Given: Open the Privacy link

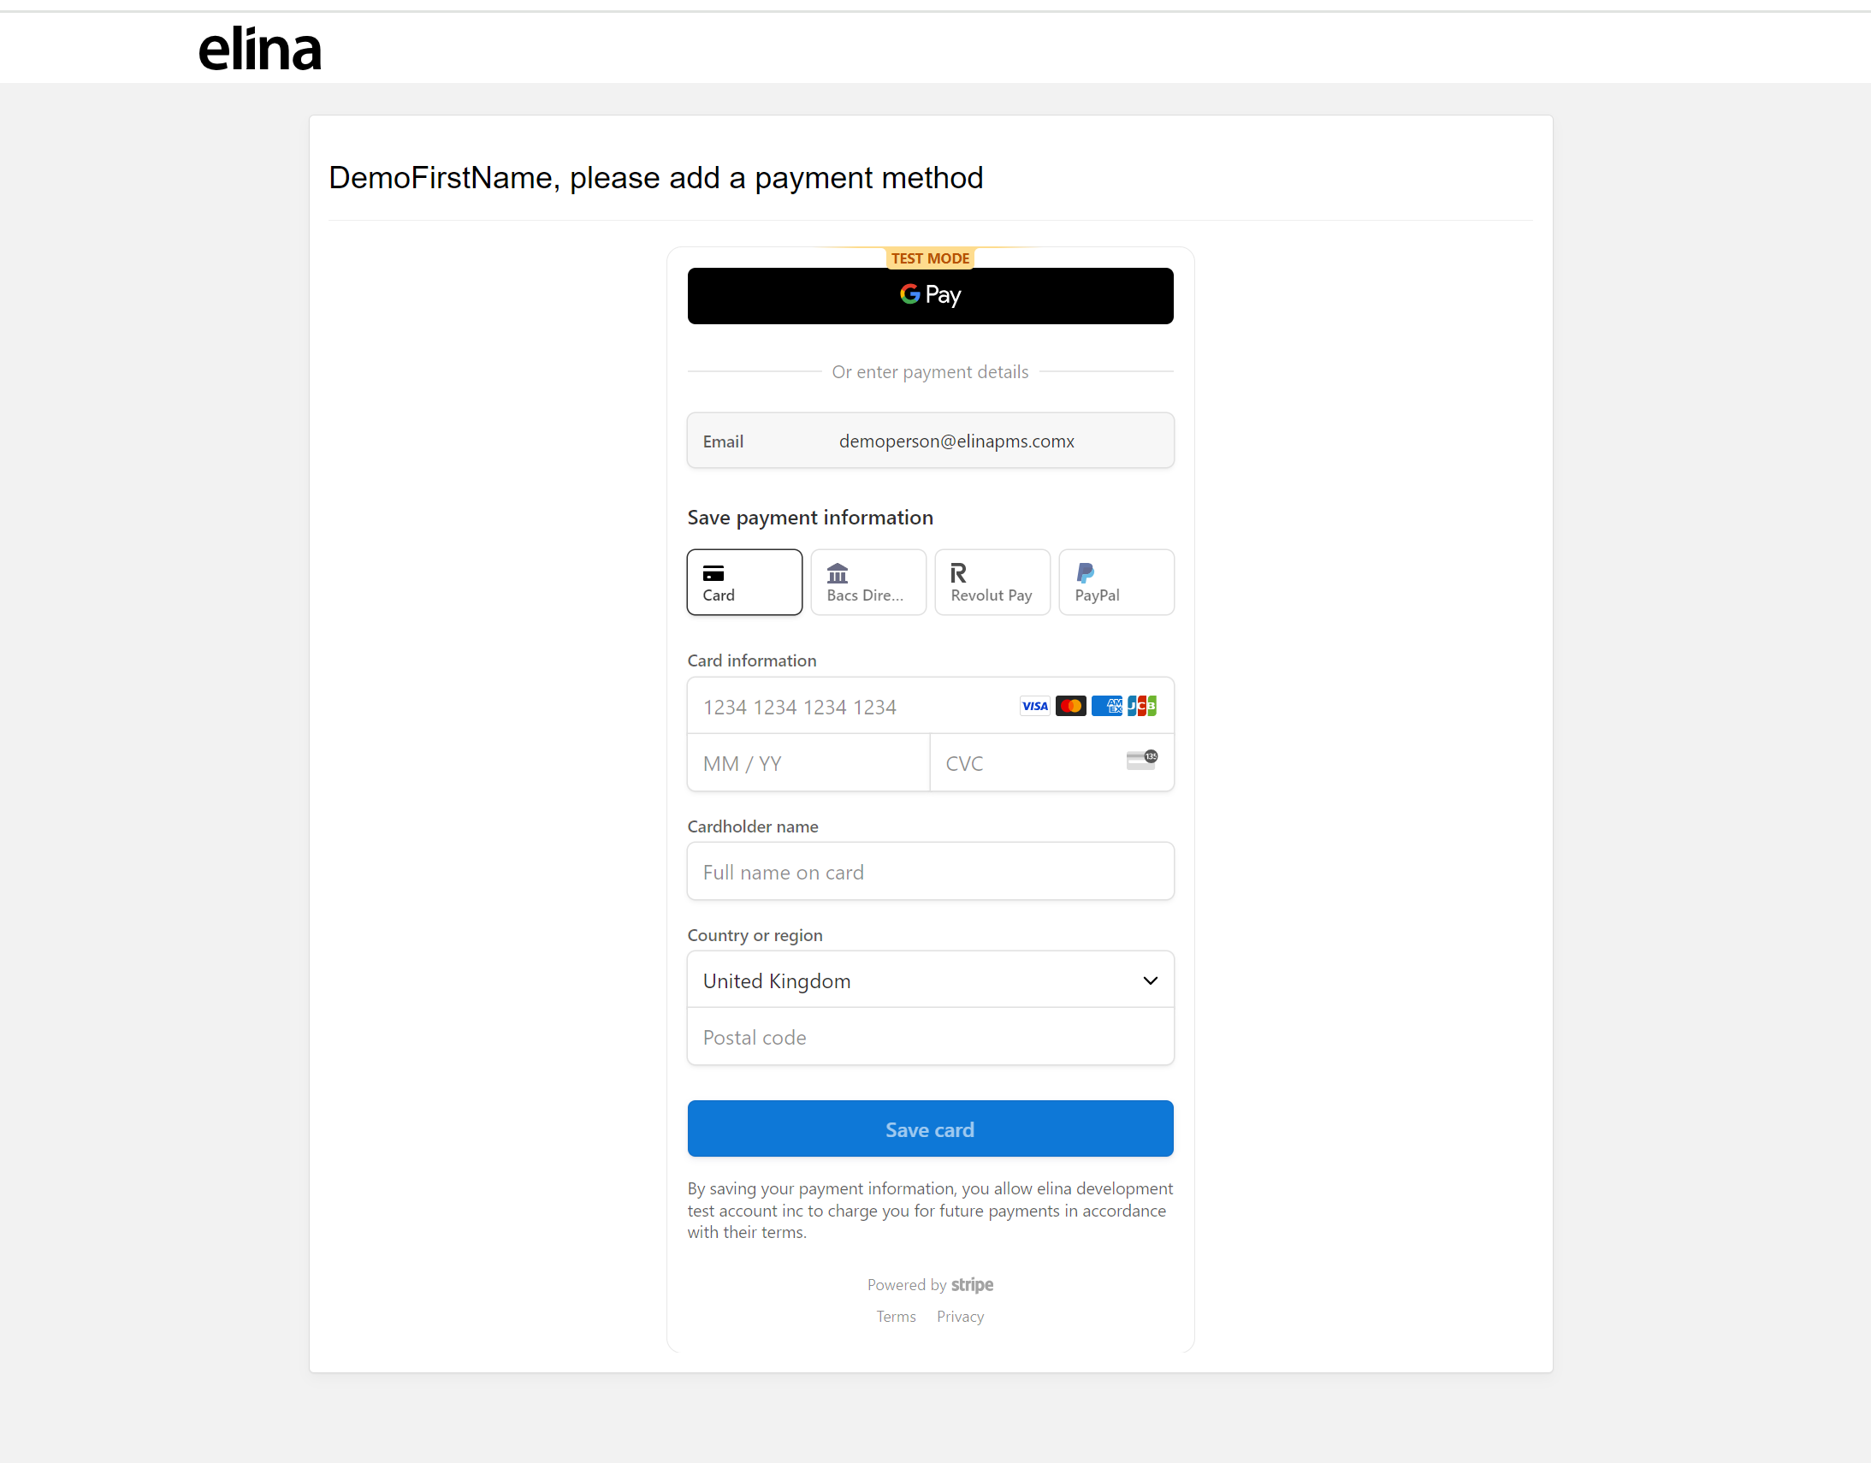Looking at the screenshot, I should pyautogui.click(x=961, y=1317).
